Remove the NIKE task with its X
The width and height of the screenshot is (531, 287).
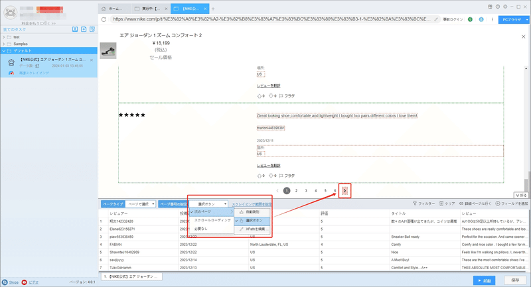tap(92, 60)
